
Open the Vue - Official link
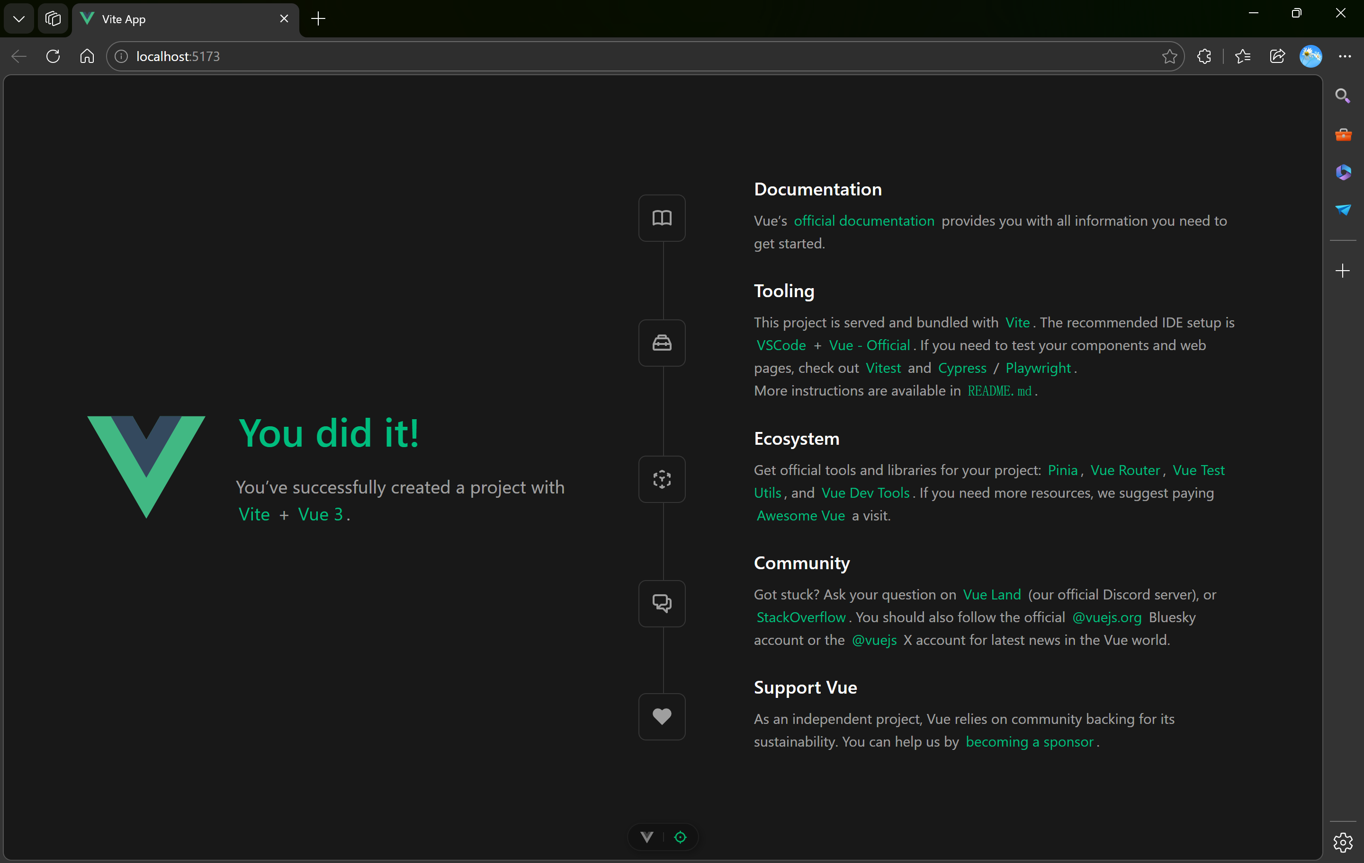pos(870,345)
